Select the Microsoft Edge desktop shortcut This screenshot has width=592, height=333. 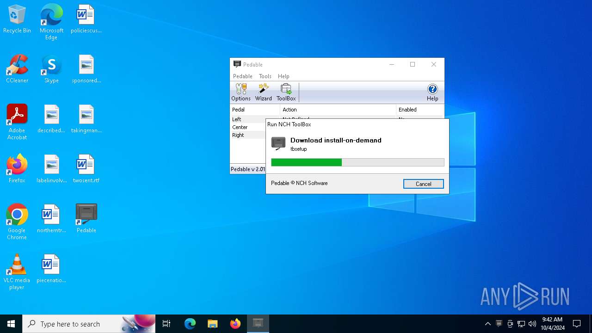(x=51, y=22)
